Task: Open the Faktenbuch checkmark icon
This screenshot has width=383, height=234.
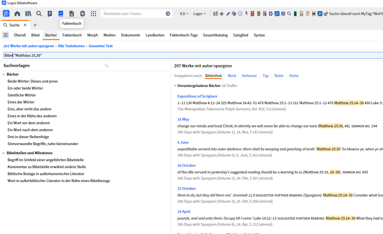Action: point(61,14)
